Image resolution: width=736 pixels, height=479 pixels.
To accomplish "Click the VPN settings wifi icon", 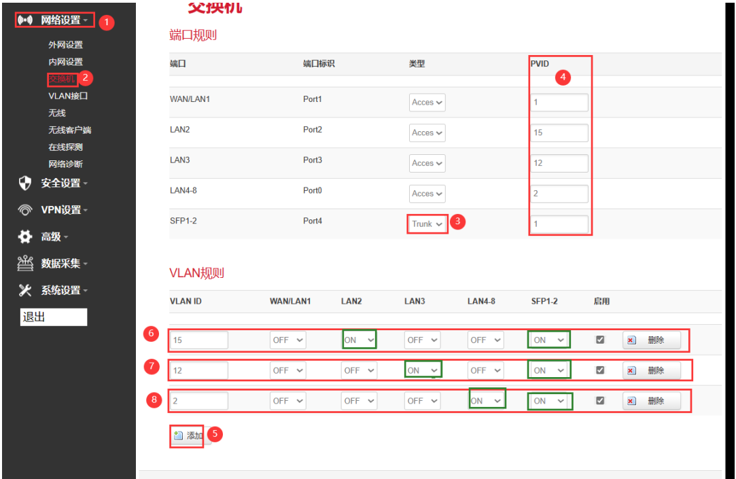I will 25,210.
